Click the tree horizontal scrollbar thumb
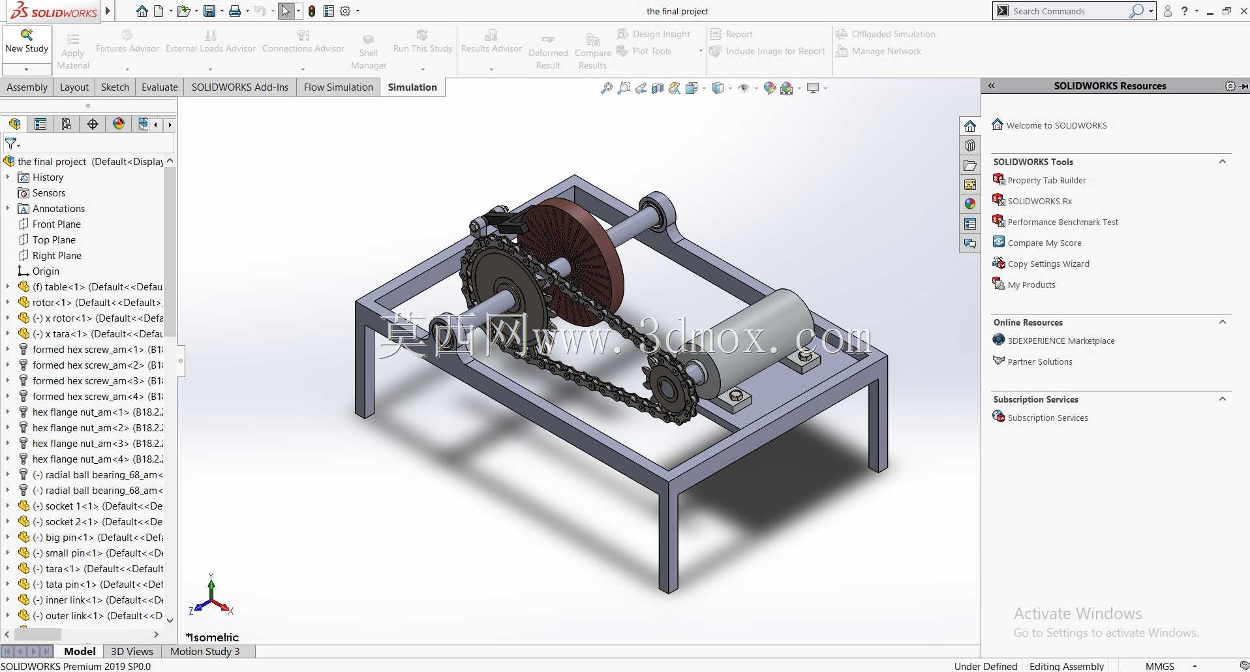1250x672 pixels. click(x=37, y=634)
